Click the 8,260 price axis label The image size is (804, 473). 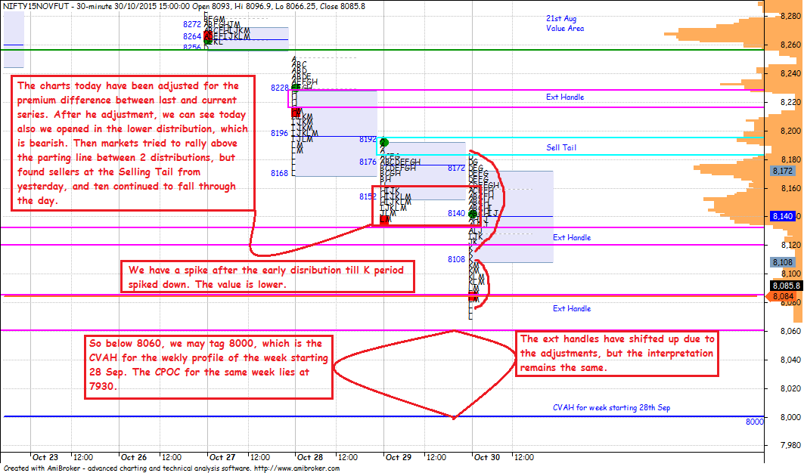[790, 45]
